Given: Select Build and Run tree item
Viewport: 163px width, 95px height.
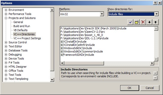Looking at the screenshot, I should (x=22, y=26).
